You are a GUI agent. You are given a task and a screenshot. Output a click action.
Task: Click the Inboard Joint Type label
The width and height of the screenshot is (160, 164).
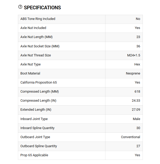pyautogui.click(x=34, y=119)
